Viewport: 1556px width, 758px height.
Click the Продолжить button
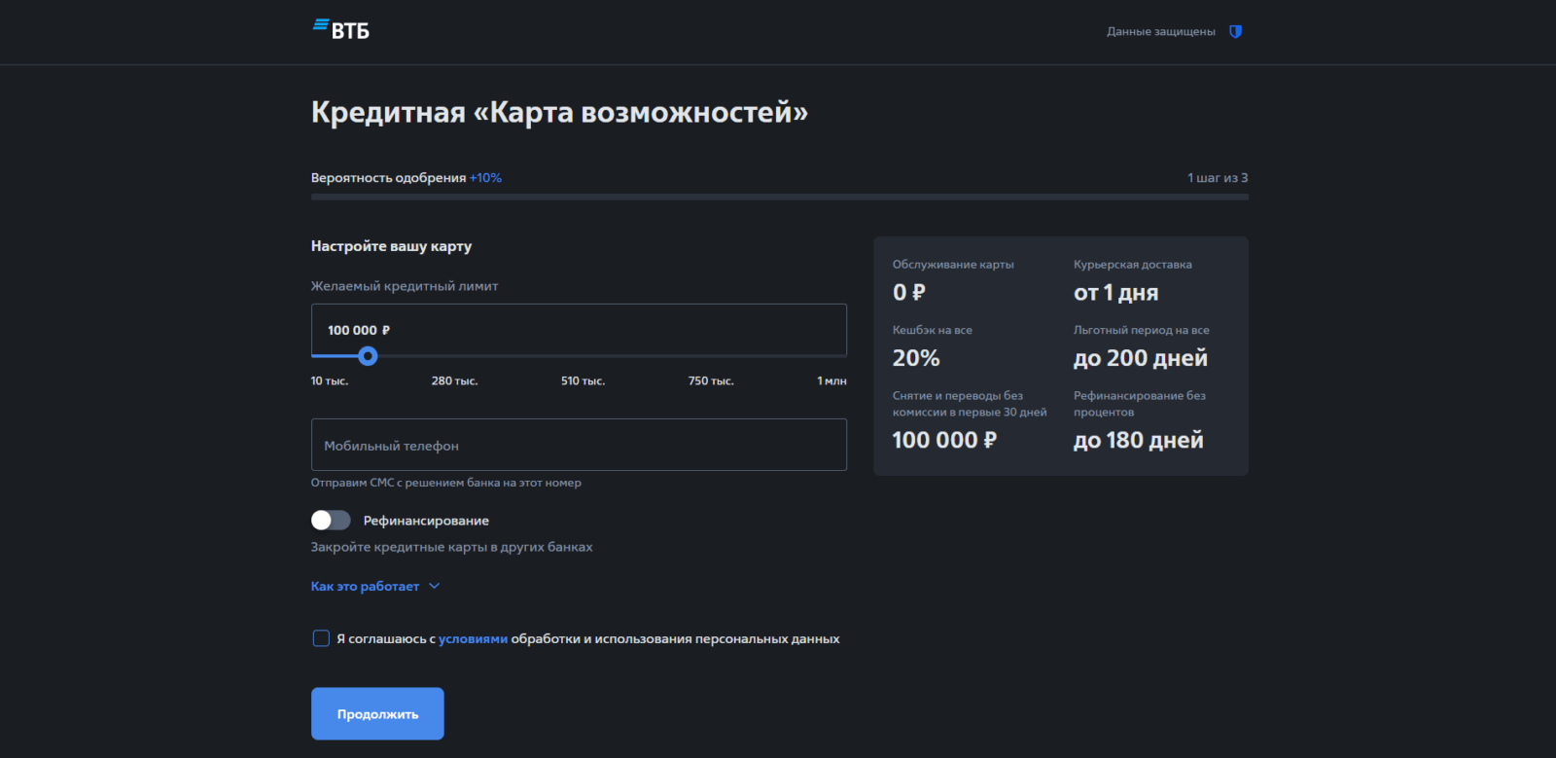[x=377, y=713]
